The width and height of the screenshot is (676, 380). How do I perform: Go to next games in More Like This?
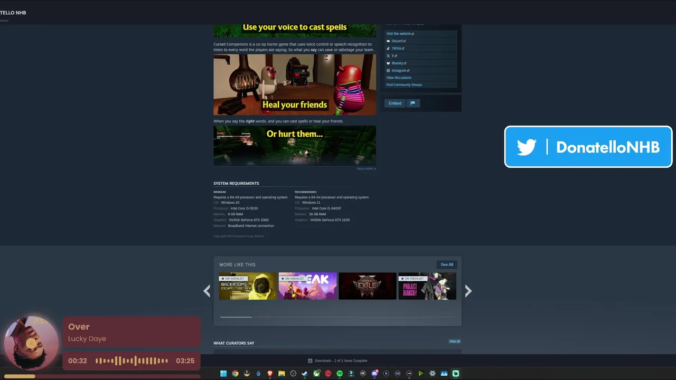[x=468, y=291]
